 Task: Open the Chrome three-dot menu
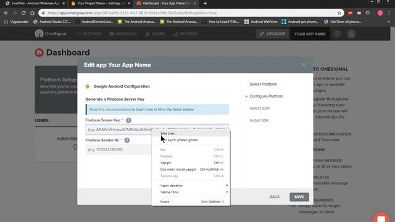pos(389,13)
